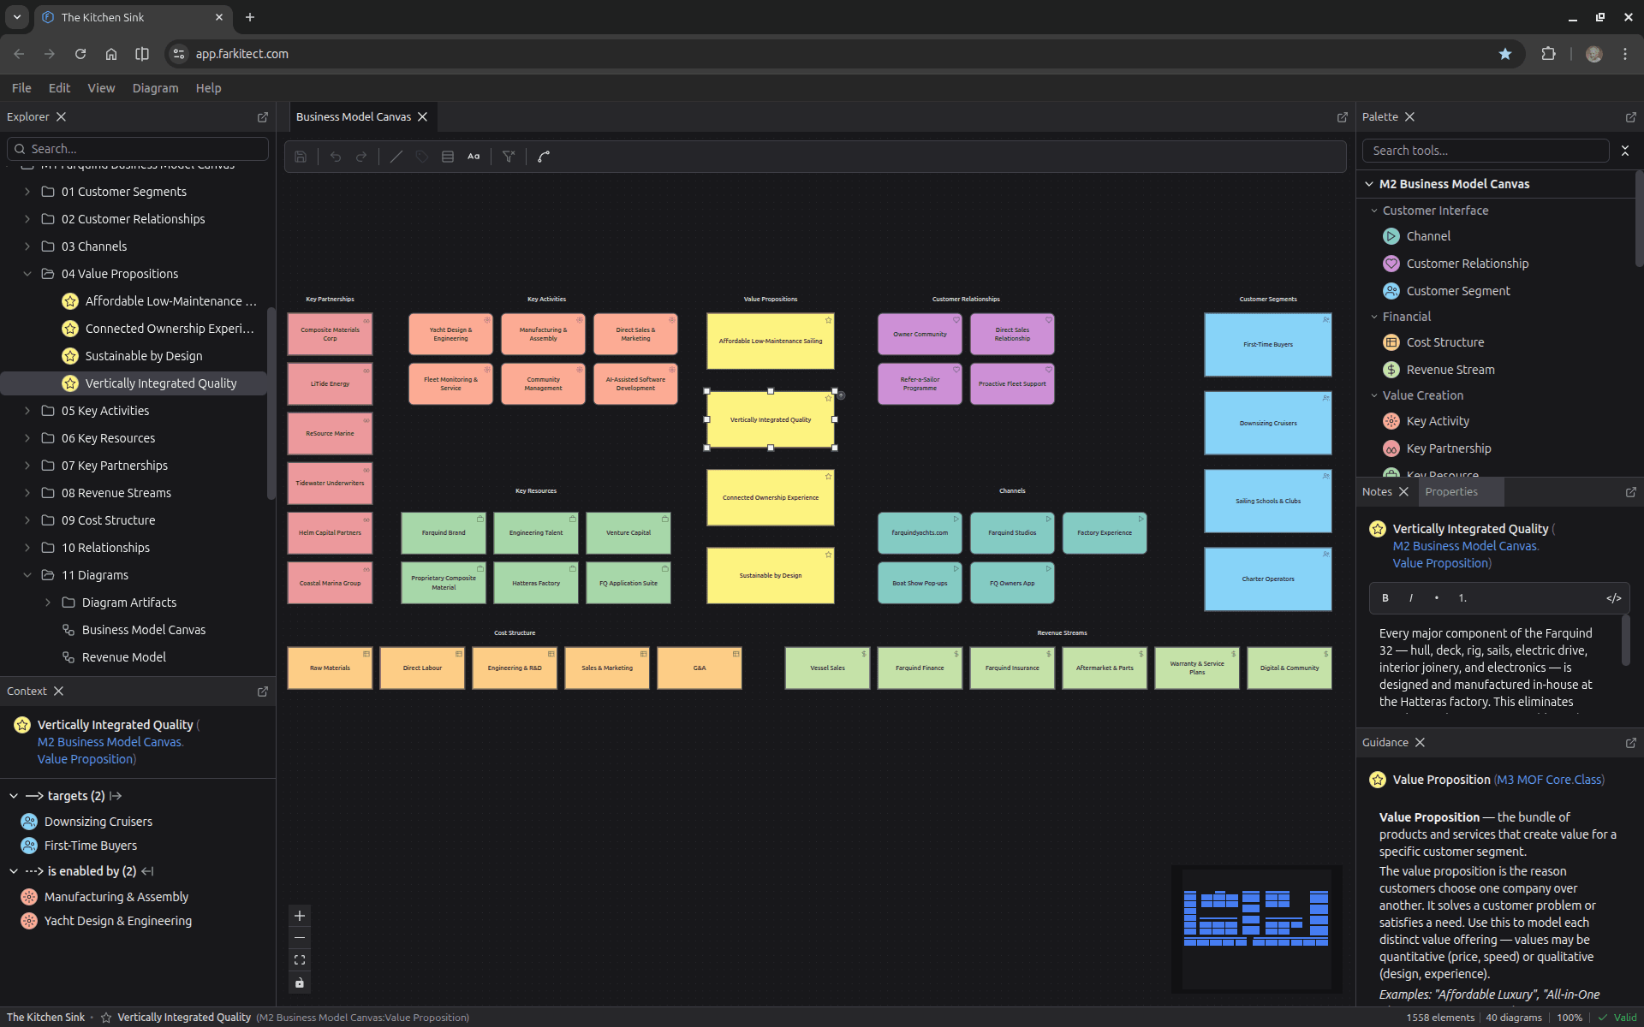
Task: Close the Business Model Canvas tab
Action: [x=423, y=117]
